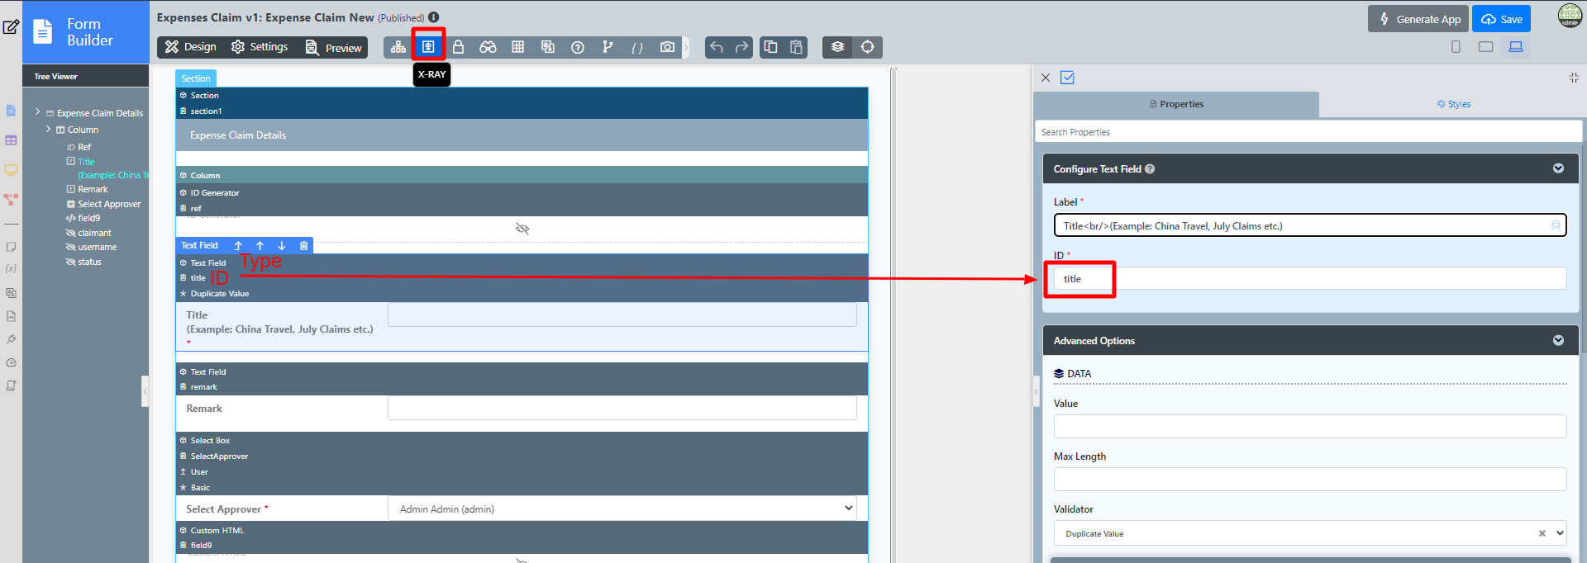
Task: Open the Validator dropdown
Action: coord(1310,533)
